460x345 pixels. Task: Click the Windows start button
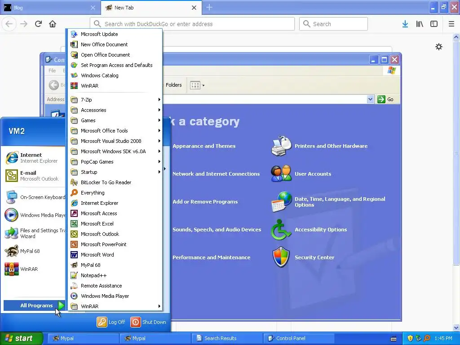tap(22, 338)
